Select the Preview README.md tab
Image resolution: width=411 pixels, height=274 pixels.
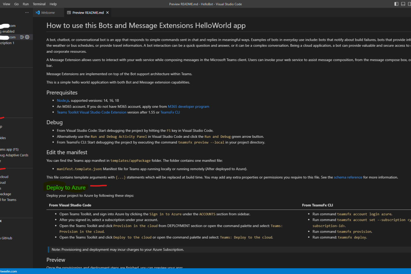click(x=88, y=13)
